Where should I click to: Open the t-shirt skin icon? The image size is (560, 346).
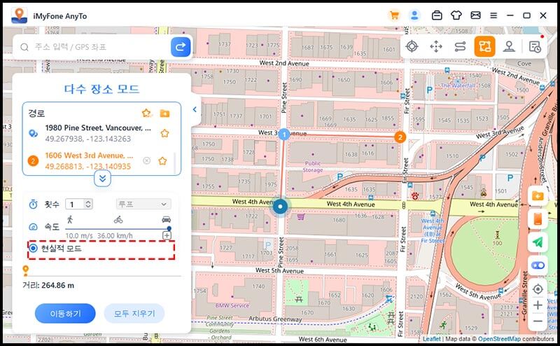456,15
